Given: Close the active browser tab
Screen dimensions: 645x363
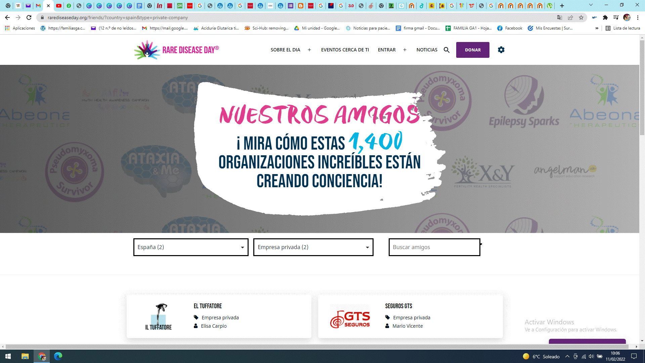Looking at the screenshot, I should click(x=48, y=6).
